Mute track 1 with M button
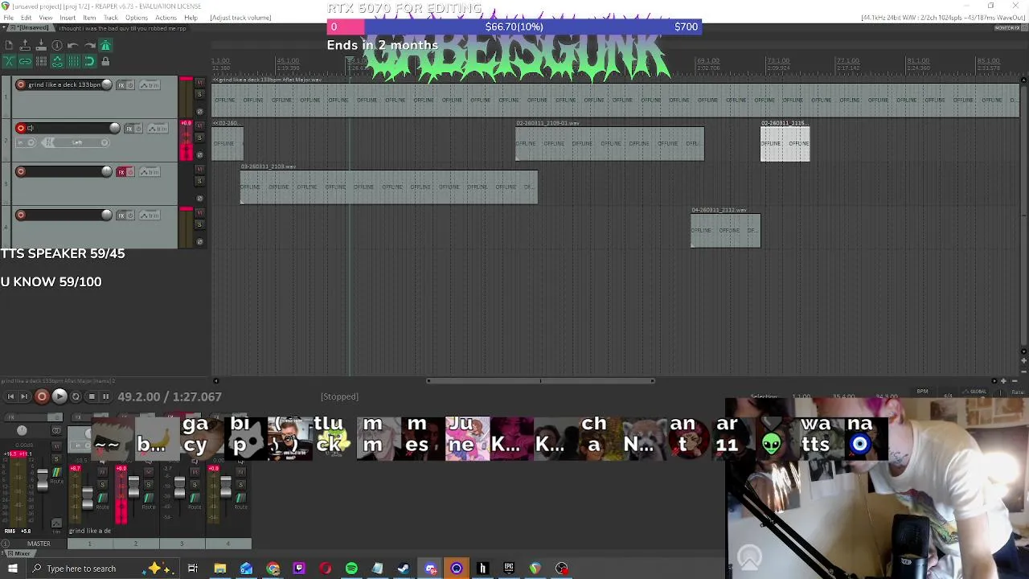This screenshot has width=1029, height=579. (x=200, y=83)
